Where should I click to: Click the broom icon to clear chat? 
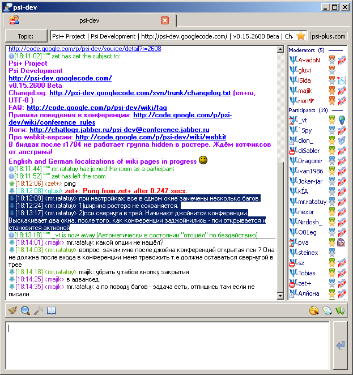pyautogui.click(x=12, y=310)
